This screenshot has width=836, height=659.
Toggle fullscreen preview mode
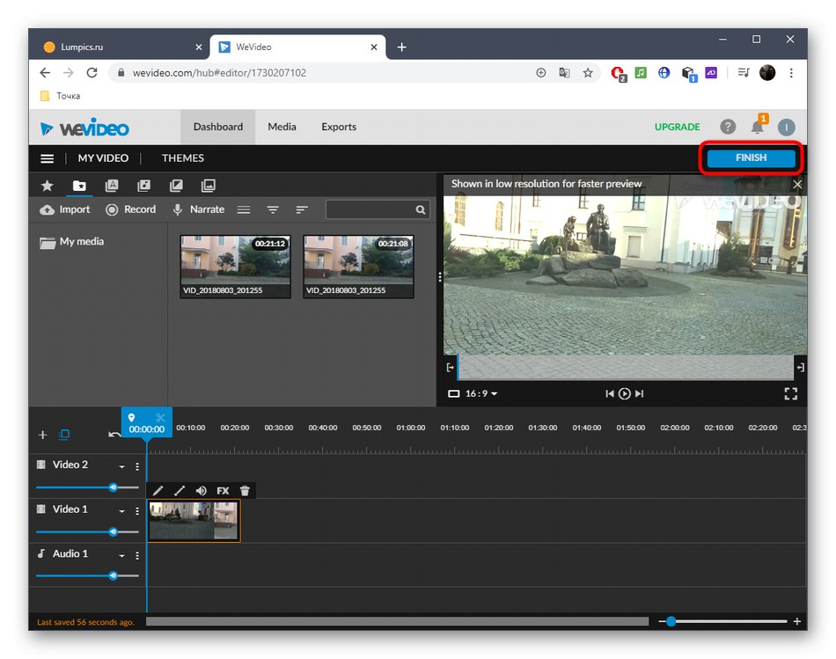(x=790, y=393)
